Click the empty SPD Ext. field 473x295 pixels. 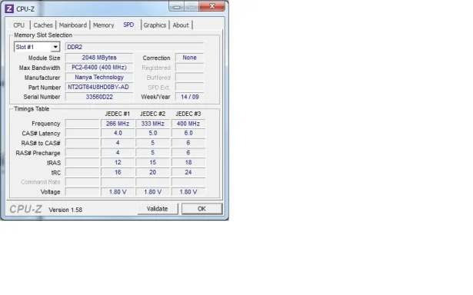[189, 87]
